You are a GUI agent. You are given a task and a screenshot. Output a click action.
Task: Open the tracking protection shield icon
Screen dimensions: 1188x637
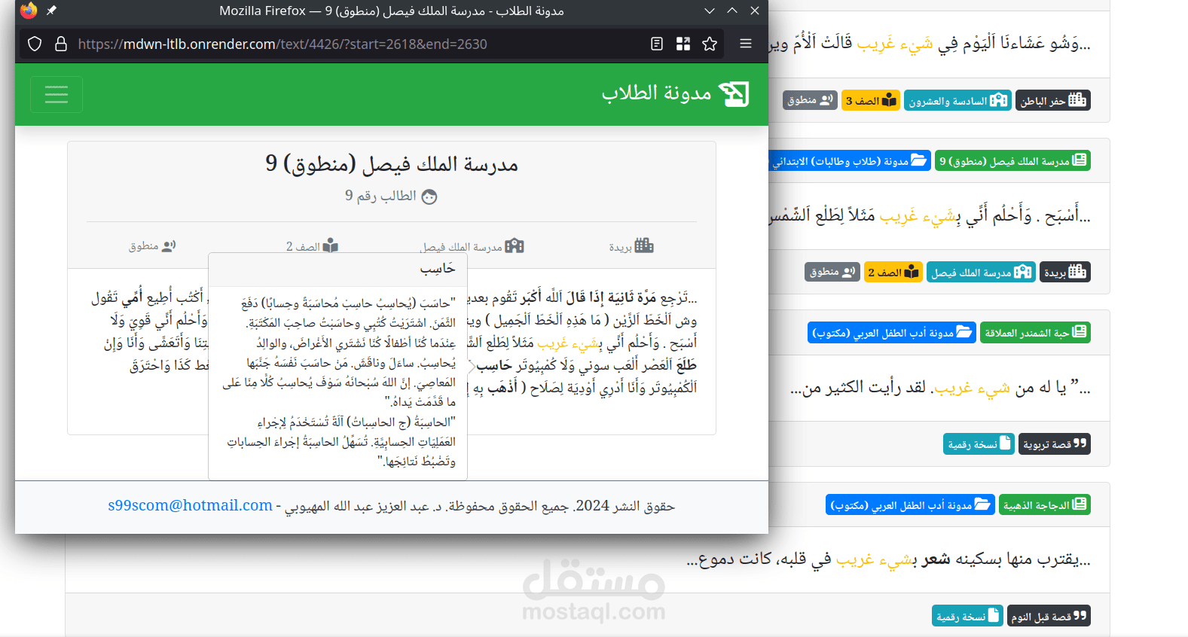[x=35, y=44]
